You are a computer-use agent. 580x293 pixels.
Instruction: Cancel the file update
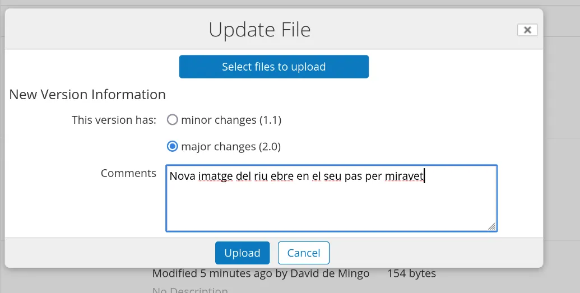(303, 253)
